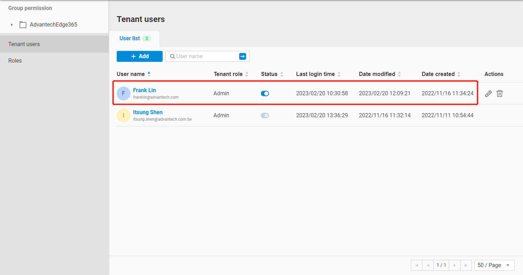Screen dimensions: 523x275
Task: Open Roles in the sidebar
Action: pos(15,61)
